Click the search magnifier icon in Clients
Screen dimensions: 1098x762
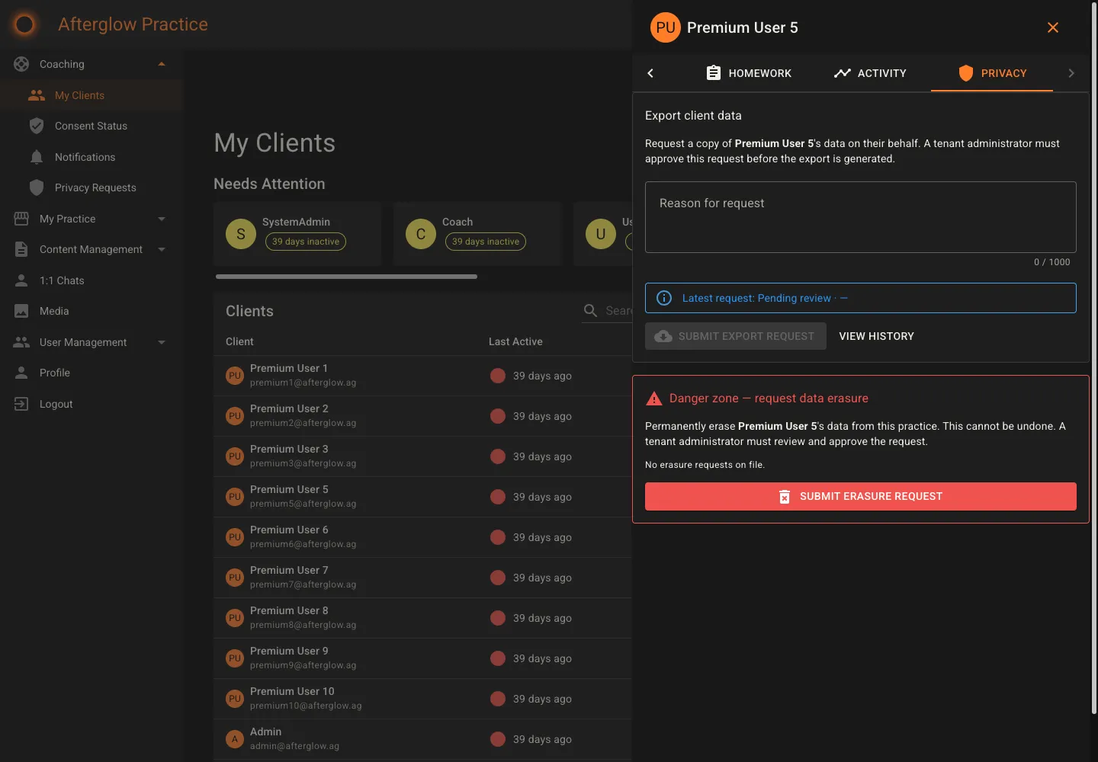pyautogui.click(x=590, y=310)
